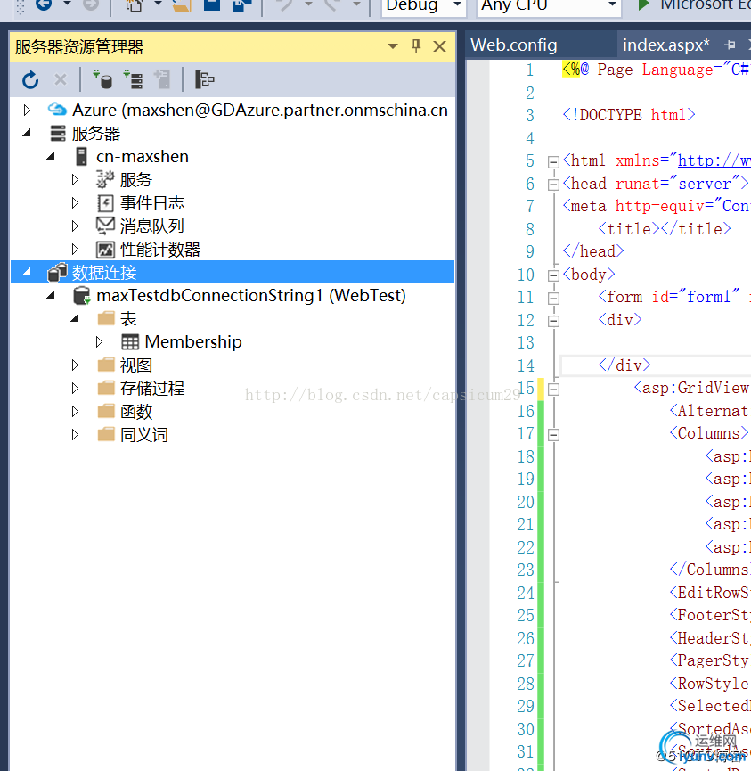
Task: Click the 性能计数器 performance counter icon
Action: [105, 250]
